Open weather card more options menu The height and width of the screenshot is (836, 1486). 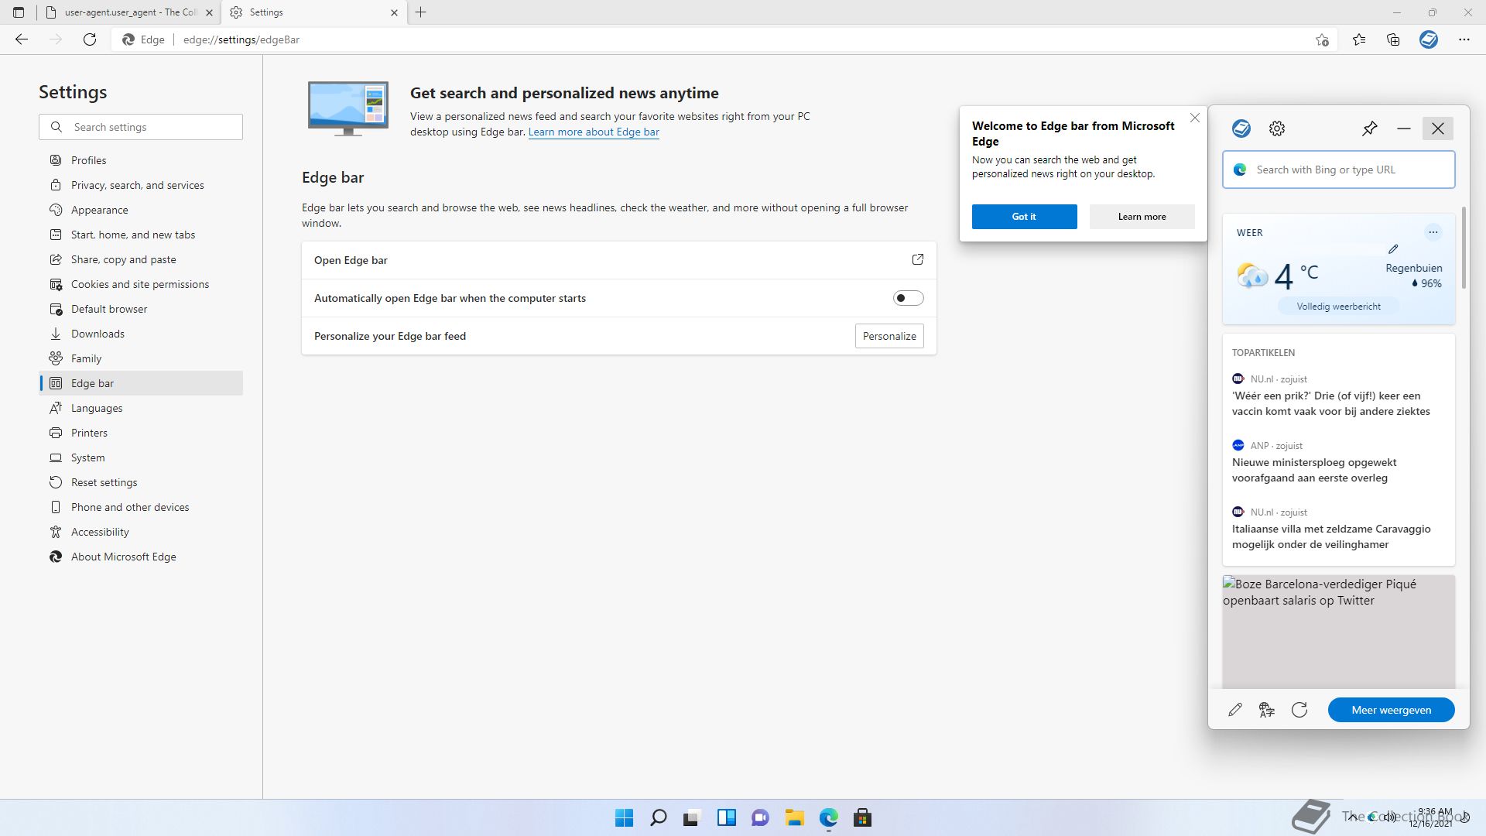pos(1433,232)
